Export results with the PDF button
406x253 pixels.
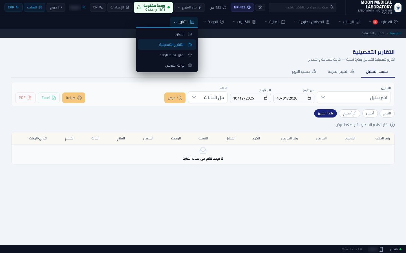click(x=25, y=98)
